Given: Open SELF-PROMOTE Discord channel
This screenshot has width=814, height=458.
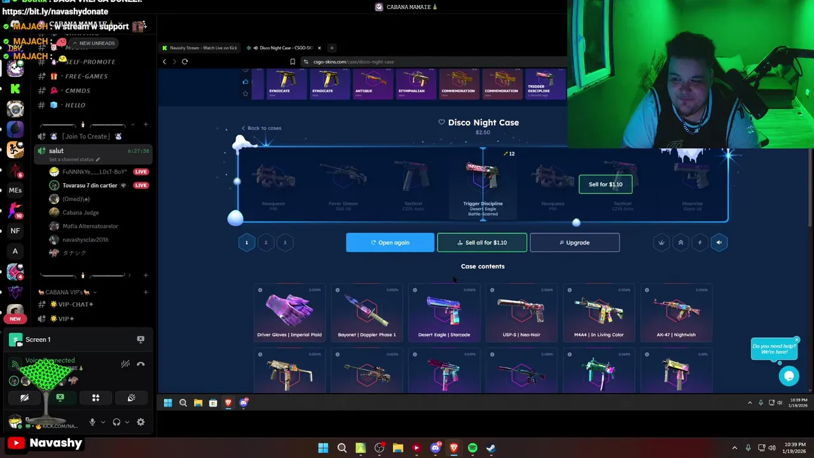Looking at the screenshot, I should pos(90,62).
